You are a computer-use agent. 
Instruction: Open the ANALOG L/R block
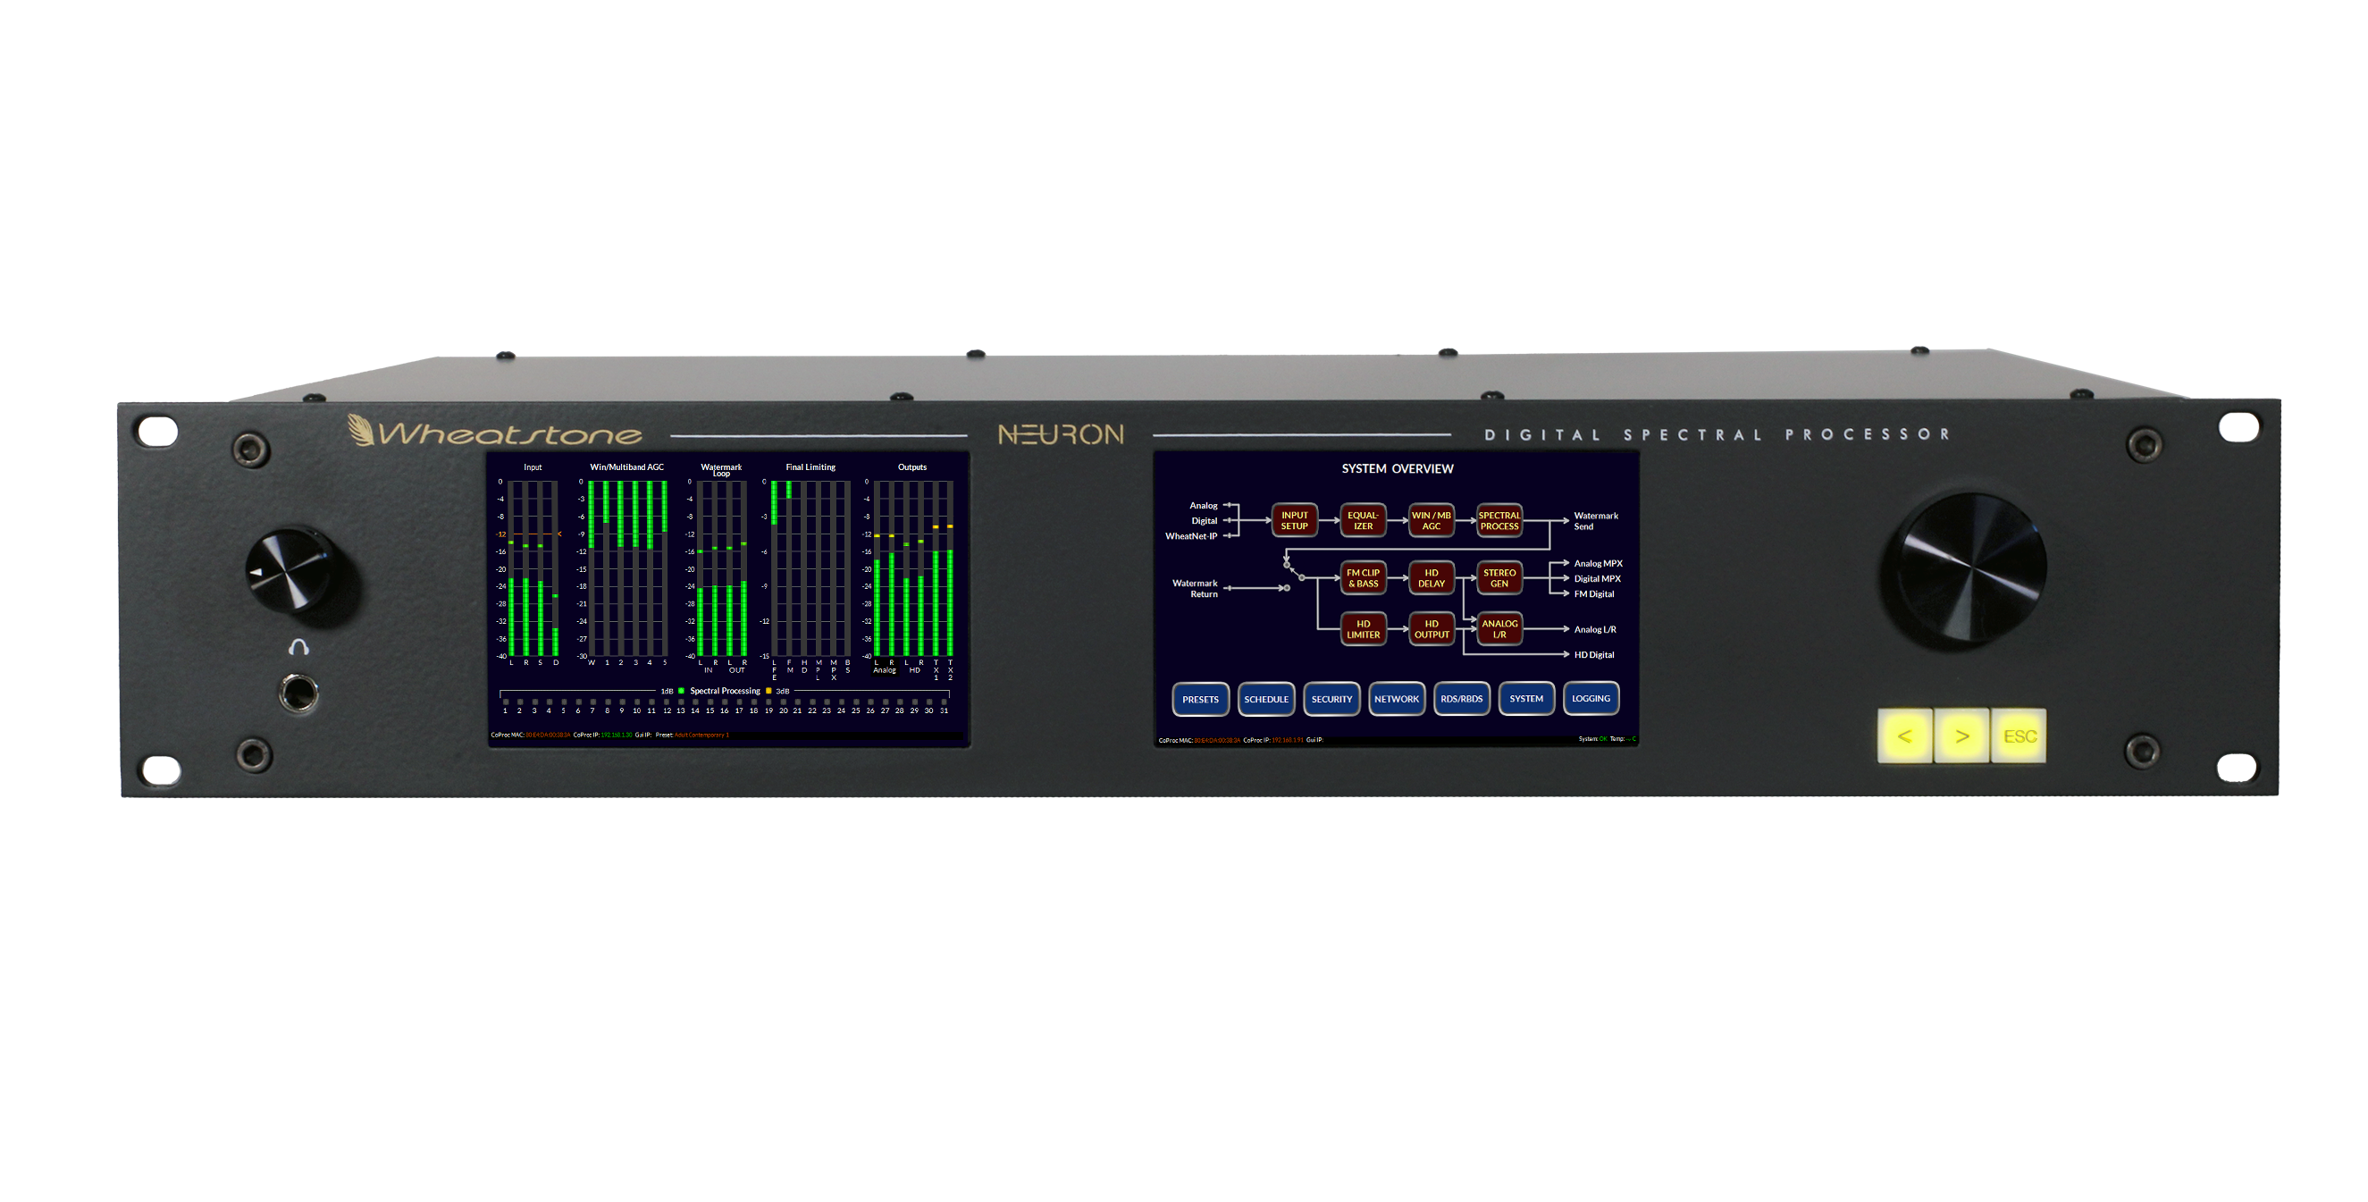point(1499,629)
